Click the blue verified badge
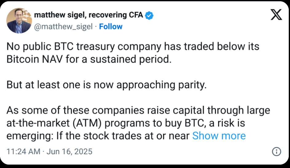The image size is (290, 168). click(x=149, y=15)
